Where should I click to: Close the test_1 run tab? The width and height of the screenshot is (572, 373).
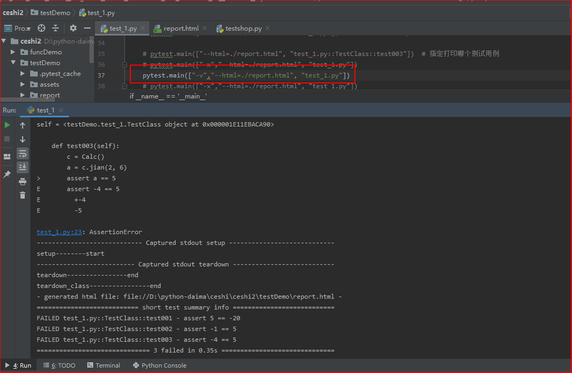click(61, 110)
